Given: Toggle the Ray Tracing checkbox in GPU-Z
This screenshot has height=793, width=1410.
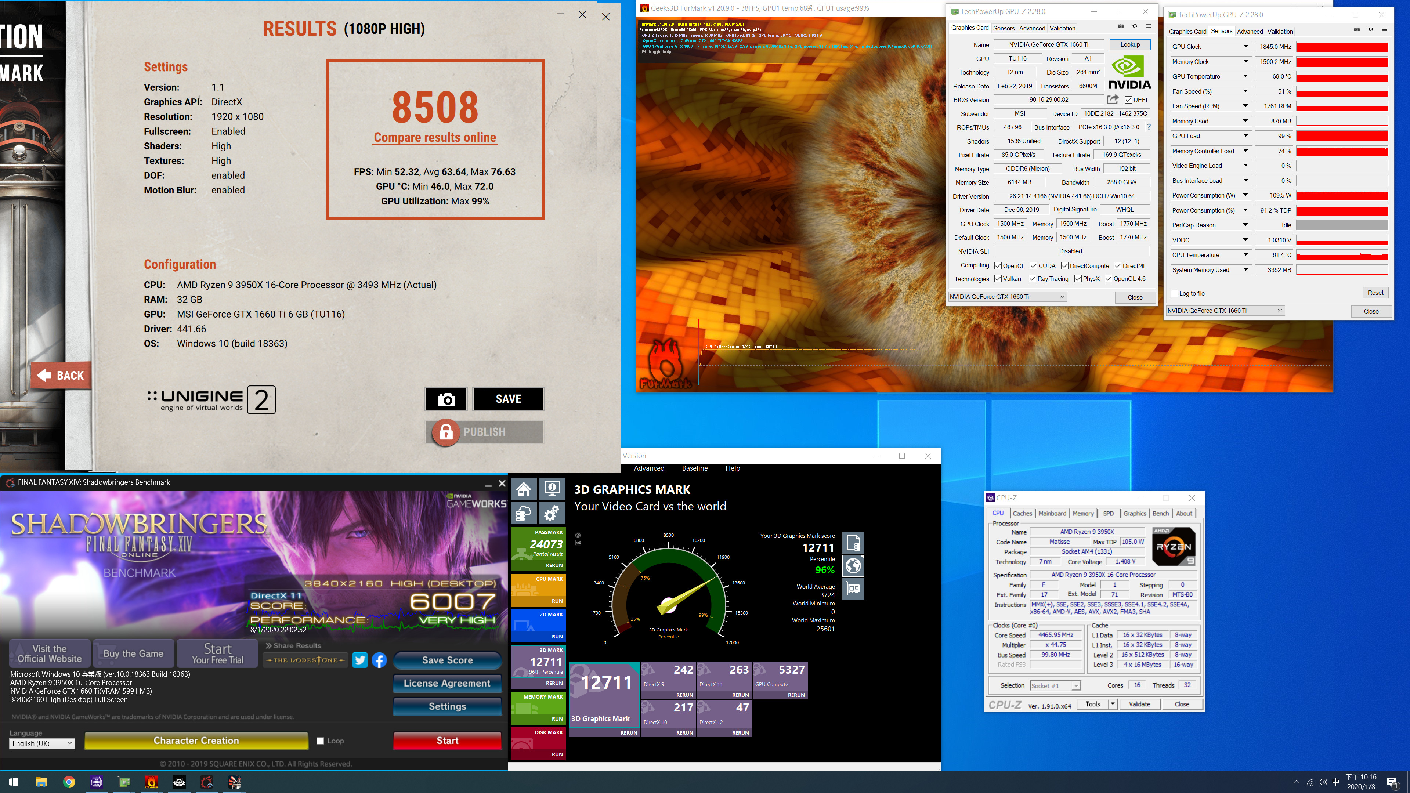Looking at the screenshot, I should (x=1032, y=279).
